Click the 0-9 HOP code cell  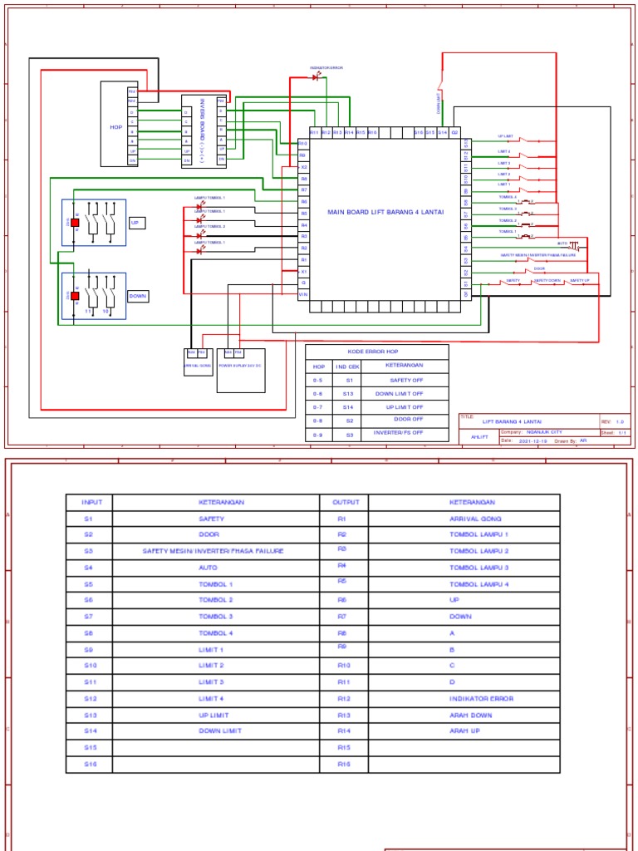pyautogui.click(x=318, y=435)
